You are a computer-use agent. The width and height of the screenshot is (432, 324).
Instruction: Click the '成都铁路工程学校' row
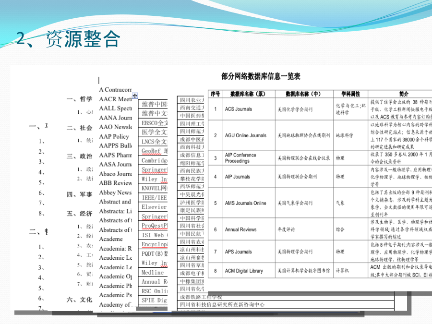coord(286,297)
